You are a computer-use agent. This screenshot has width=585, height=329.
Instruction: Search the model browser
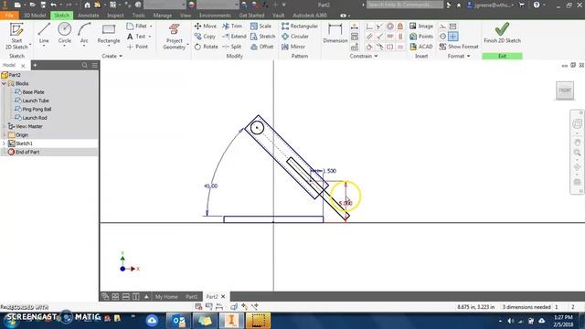click(x=85, y=65)
